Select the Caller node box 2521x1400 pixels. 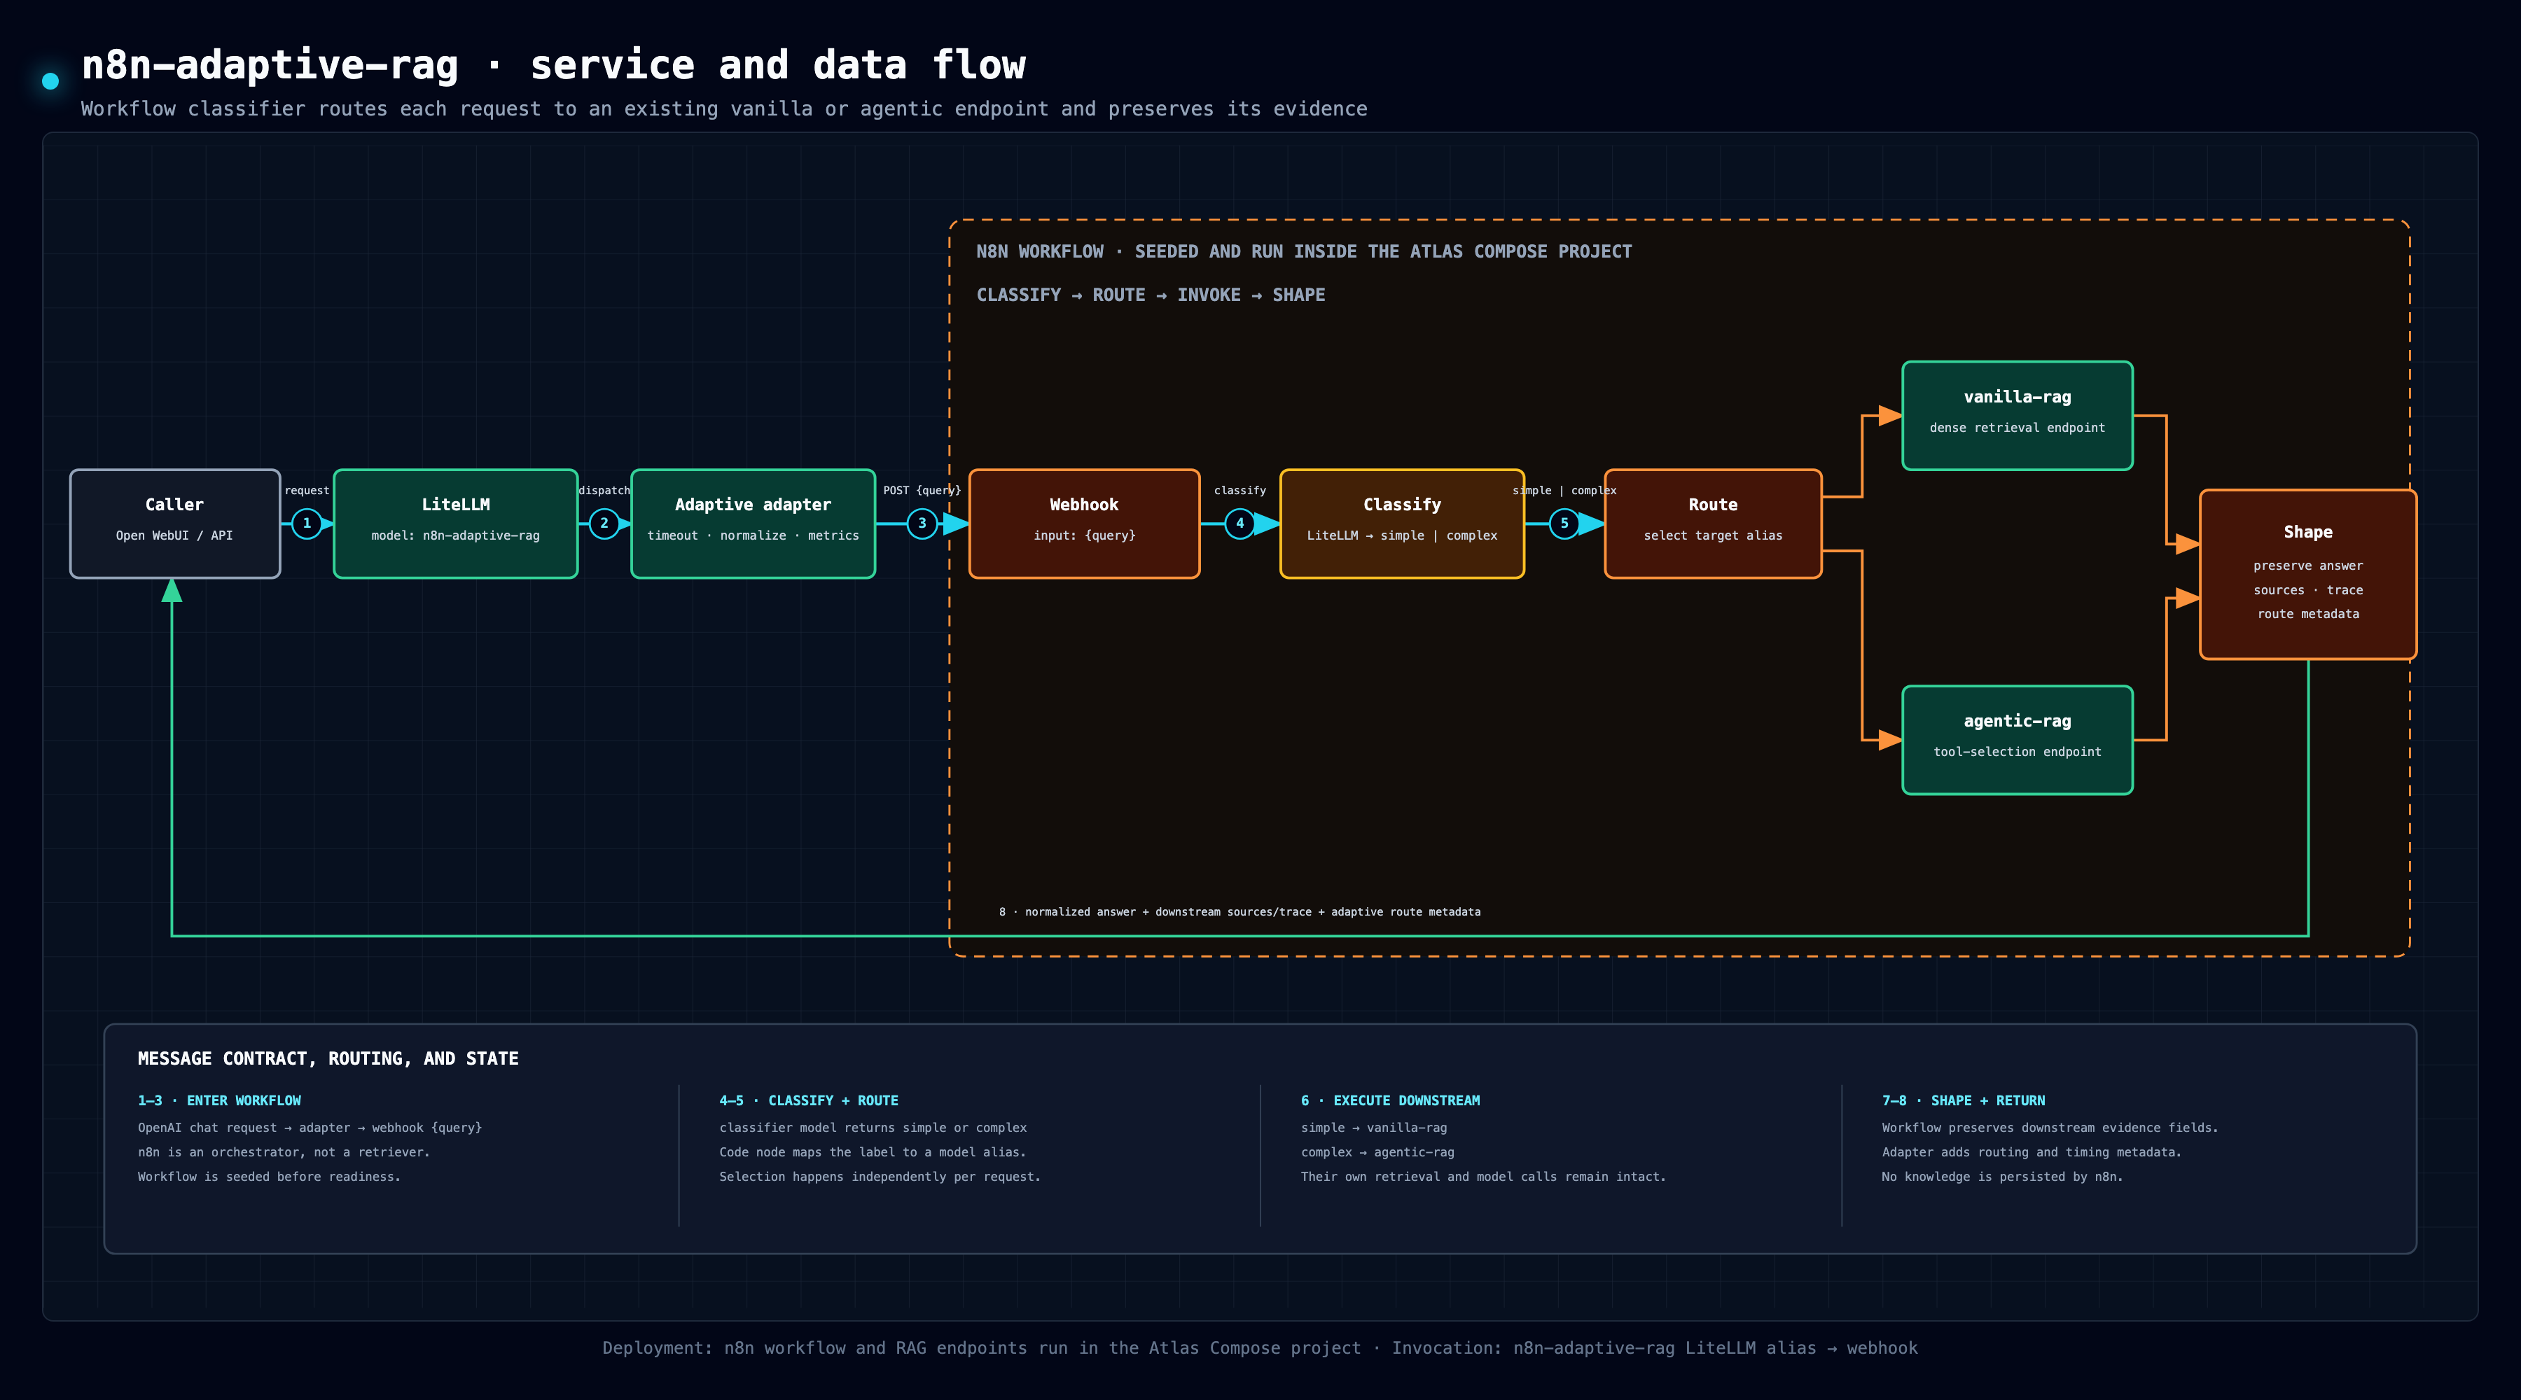tap(175, 524)
